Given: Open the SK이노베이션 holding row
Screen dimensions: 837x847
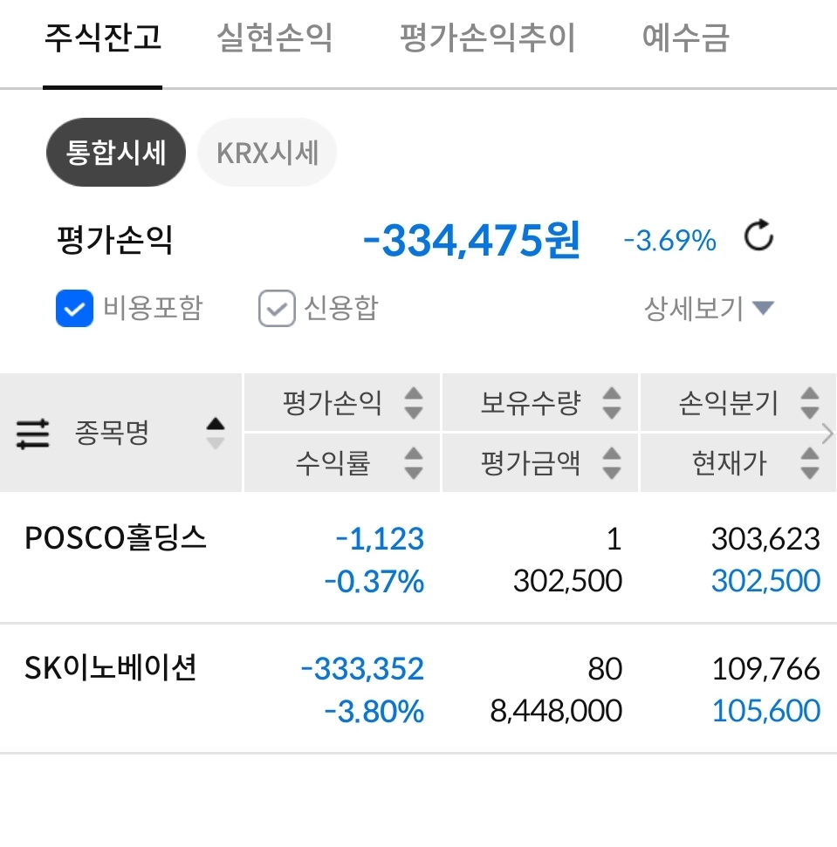Looking at the screenshot, I should tap(418, 689).
